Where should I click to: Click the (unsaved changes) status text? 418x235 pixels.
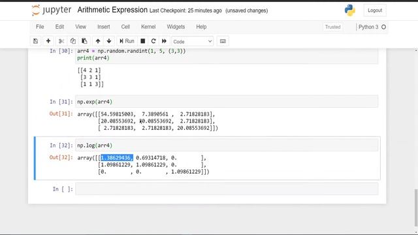tap(247, 10)
